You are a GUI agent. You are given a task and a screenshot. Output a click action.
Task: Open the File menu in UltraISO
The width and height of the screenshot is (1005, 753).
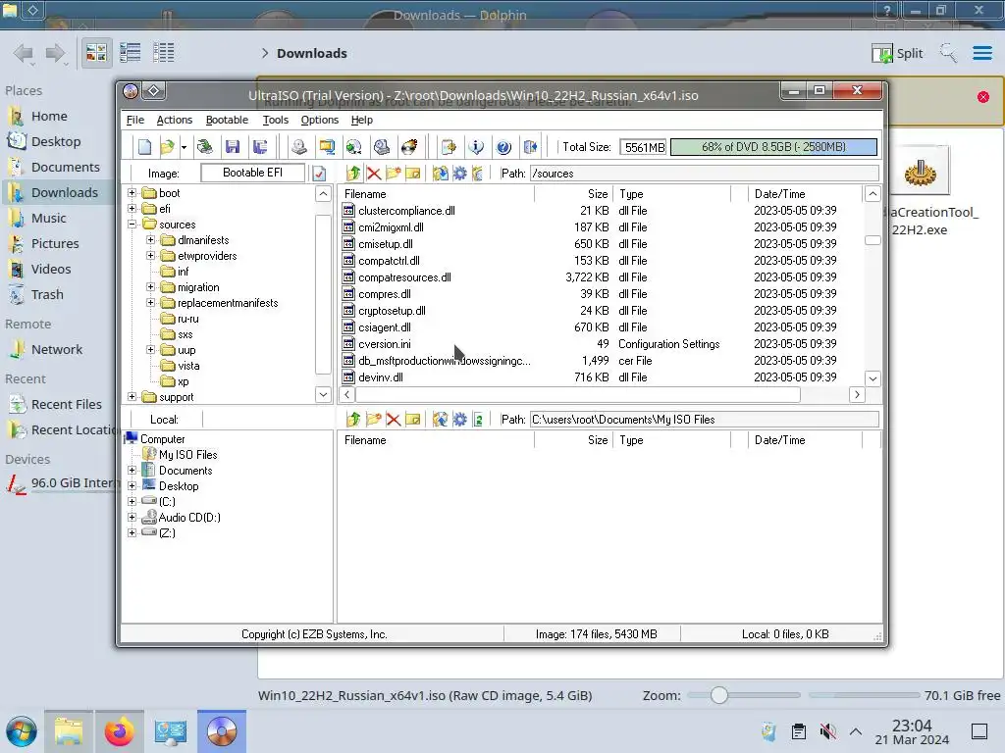pos(135,120)
